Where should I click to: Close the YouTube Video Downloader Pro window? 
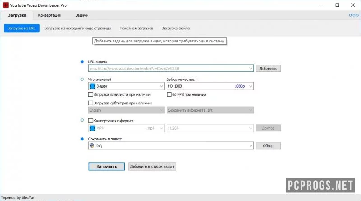[353, 5]
